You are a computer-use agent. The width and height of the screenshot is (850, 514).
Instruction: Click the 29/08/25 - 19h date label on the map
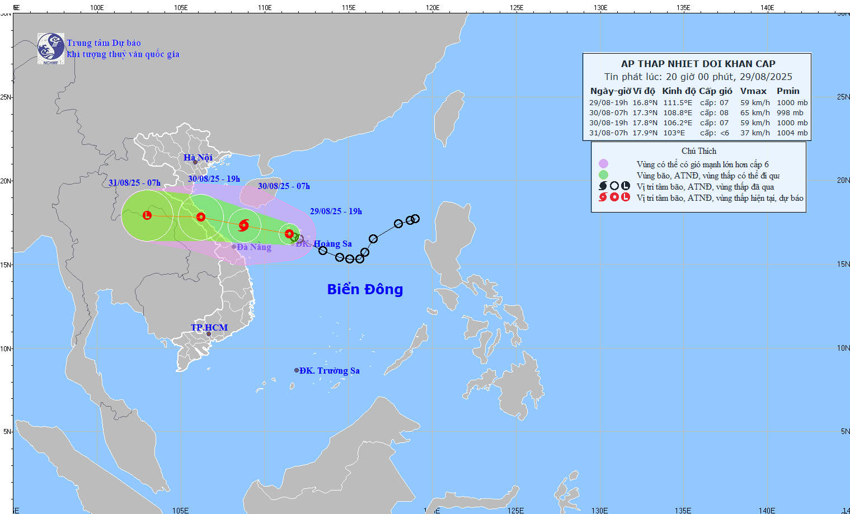click(336, 212)
